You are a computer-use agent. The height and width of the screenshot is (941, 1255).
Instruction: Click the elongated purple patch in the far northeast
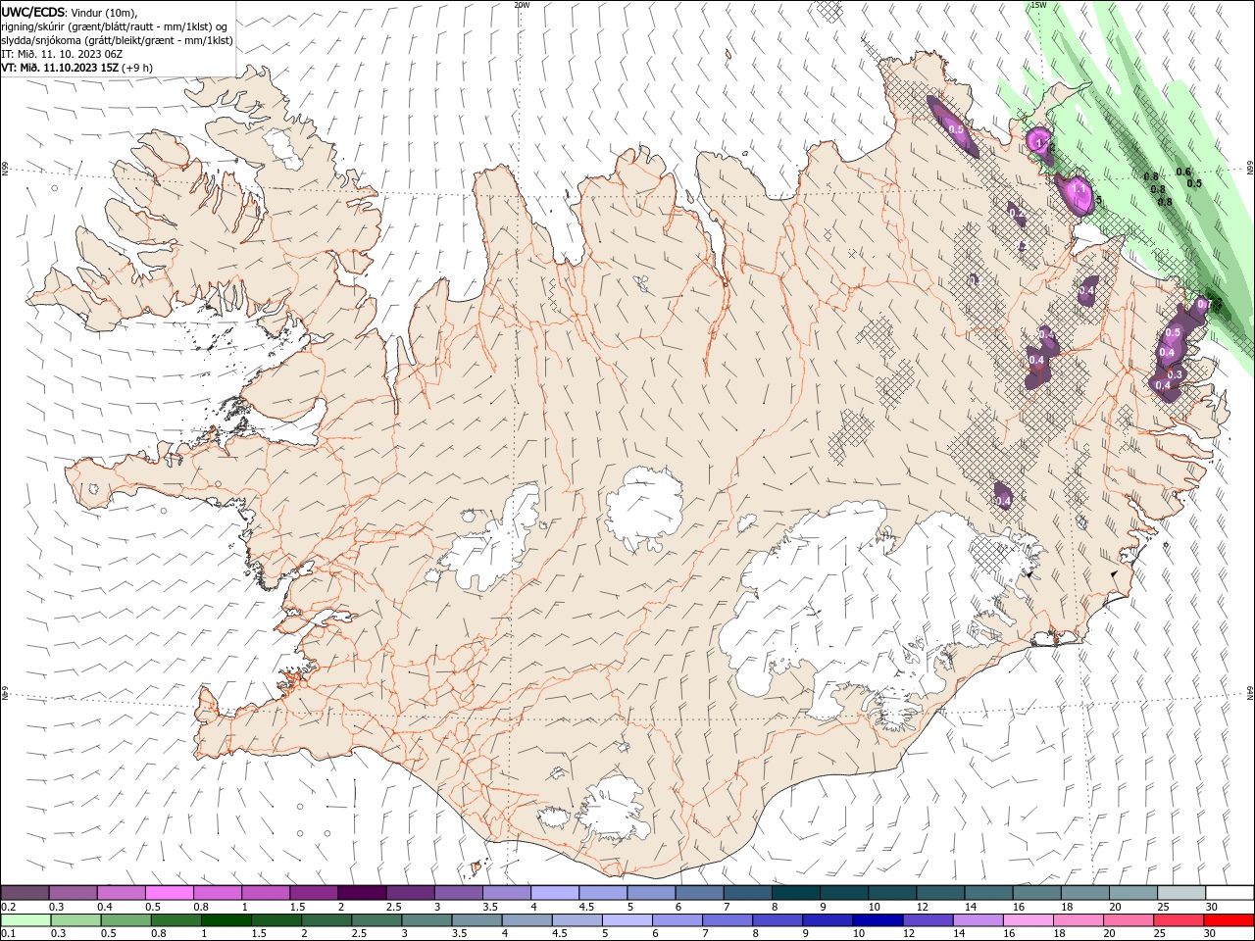(x=952, y=127)
